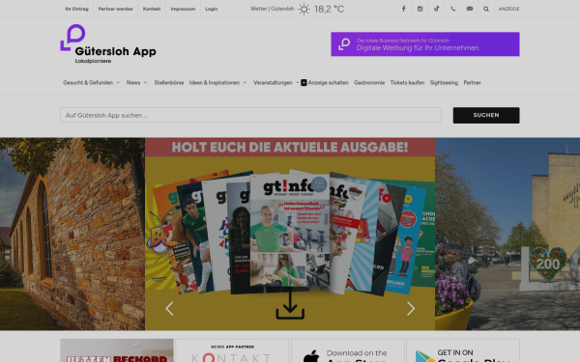580x362 pixels.
Task: Open the TikTok profile icon
Action: click(437, 9)
